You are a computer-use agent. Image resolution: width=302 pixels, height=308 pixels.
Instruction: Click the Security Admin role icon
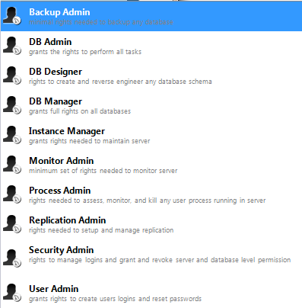coord(12,258)
